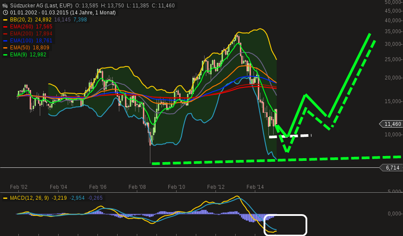The image size is (403, 236).
Task: Click the dark red EMA(200) color marker
Action: (5, 34)
